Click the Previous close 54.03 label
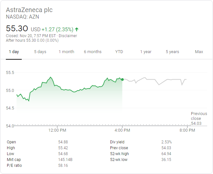 click(198, 119)
